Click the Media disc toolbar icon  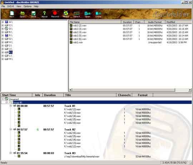[66, 13]
